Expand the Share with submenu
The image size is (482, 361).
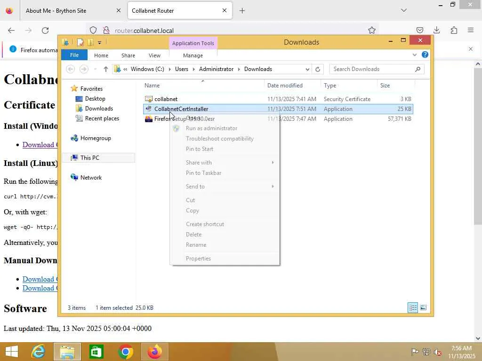click(x=225, y=162)
